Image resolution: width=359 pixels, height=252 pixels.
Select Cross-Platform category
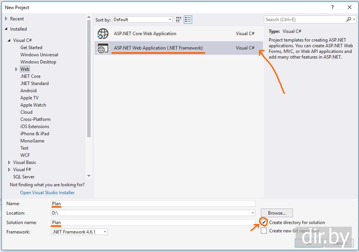point(35,119)
